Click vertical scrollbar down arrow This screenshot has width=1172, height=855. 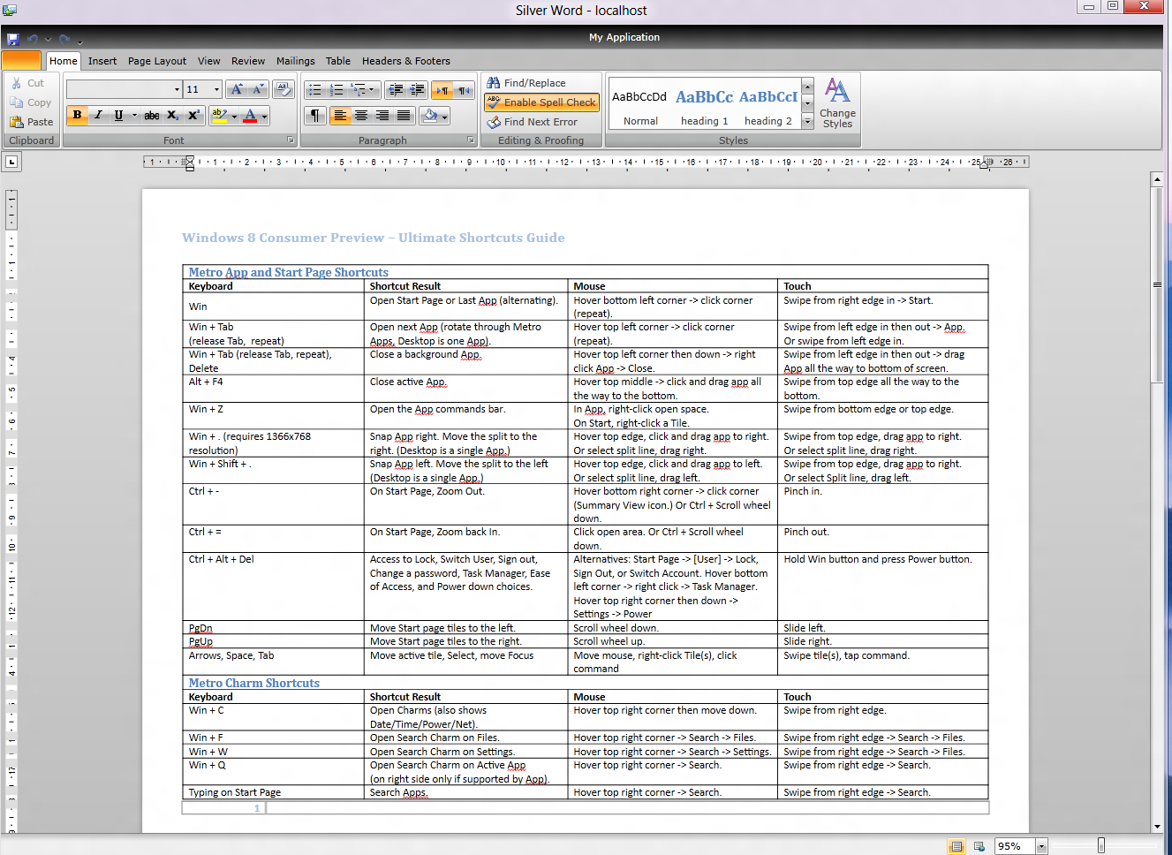[x=1157, y=827]
